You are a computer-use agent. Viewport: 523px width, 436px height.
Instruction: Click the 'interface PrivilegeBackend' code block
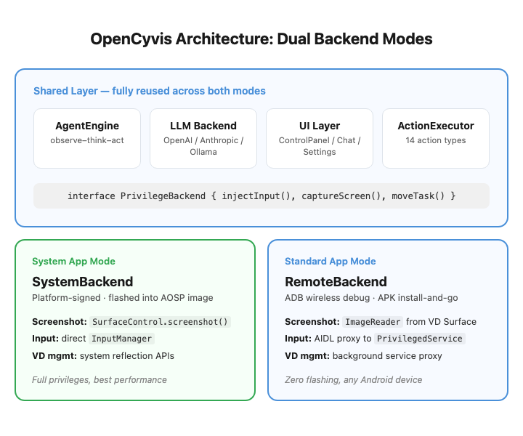click(261, 195)
